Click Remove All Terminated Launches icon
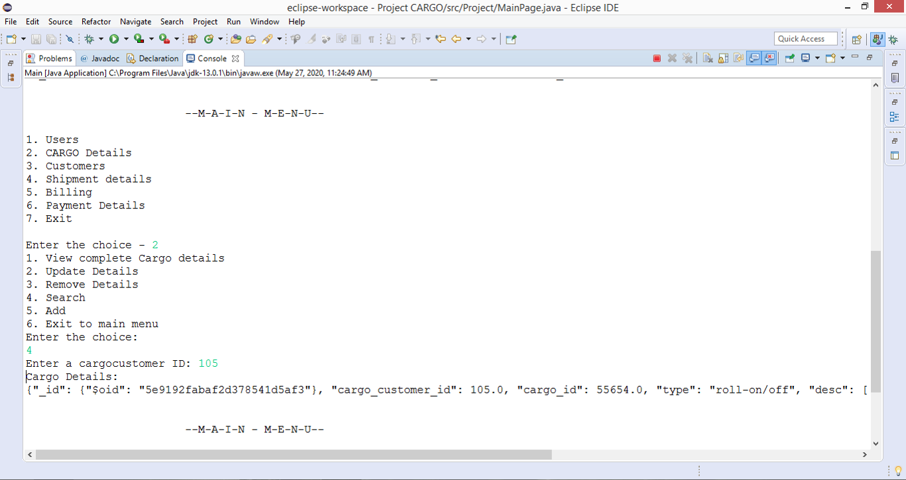906x480 pixels. click(x=687, y=58)
